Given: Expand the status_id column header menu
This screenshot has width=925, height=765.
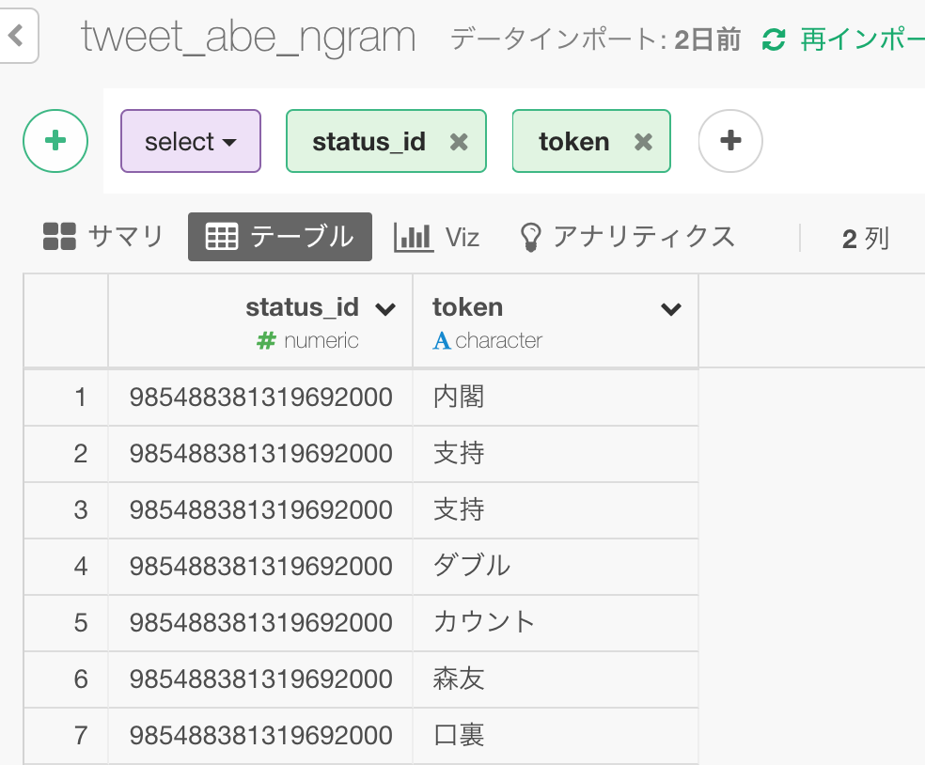Looking at the screenshot, I should (x=385, y=308).
